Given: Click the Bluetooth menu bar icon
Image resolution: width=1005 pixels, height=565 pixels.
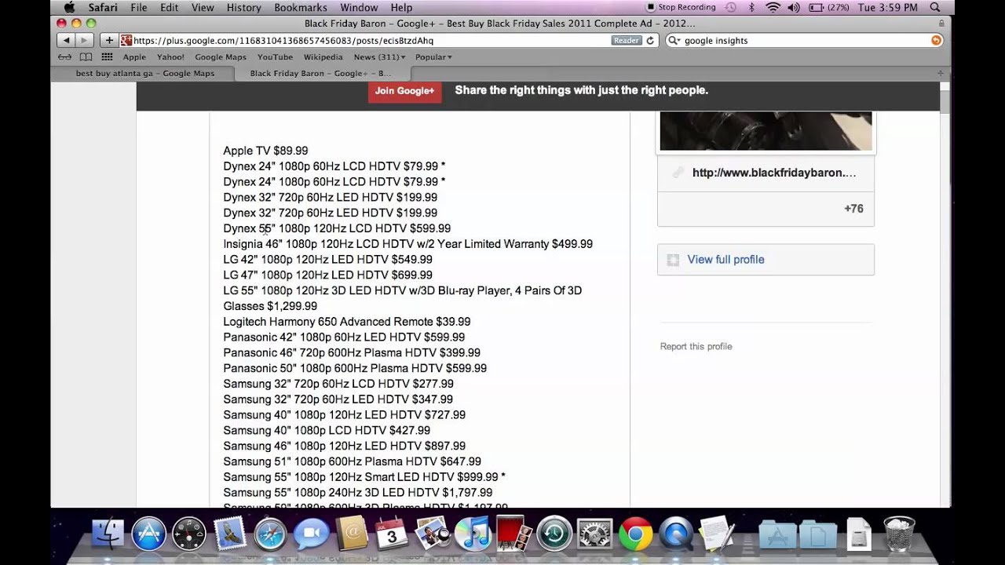Looking at the screenshot, I should 751,7.
